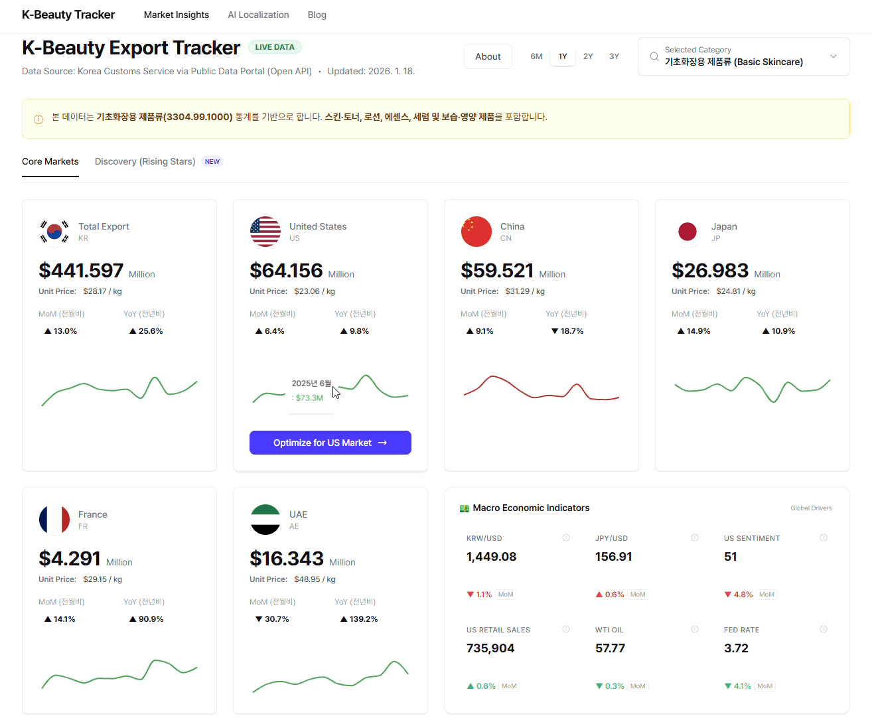The width and height of the screenshot is (872, 722).
Task: Expand the Selected Category dropdown chevron
Action: [834, 56]
